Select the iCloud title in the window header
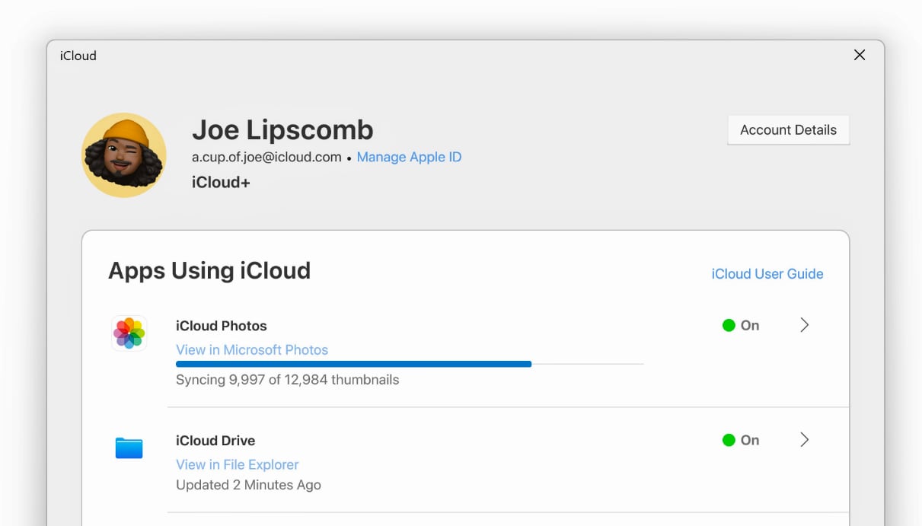The height and width of the screenshot is (526, 922). (78, 55)
